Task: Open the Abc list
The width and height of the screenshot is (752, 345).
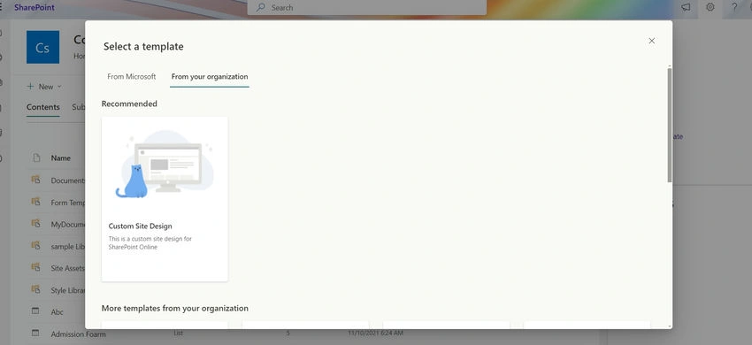Action: pos(58,312)
